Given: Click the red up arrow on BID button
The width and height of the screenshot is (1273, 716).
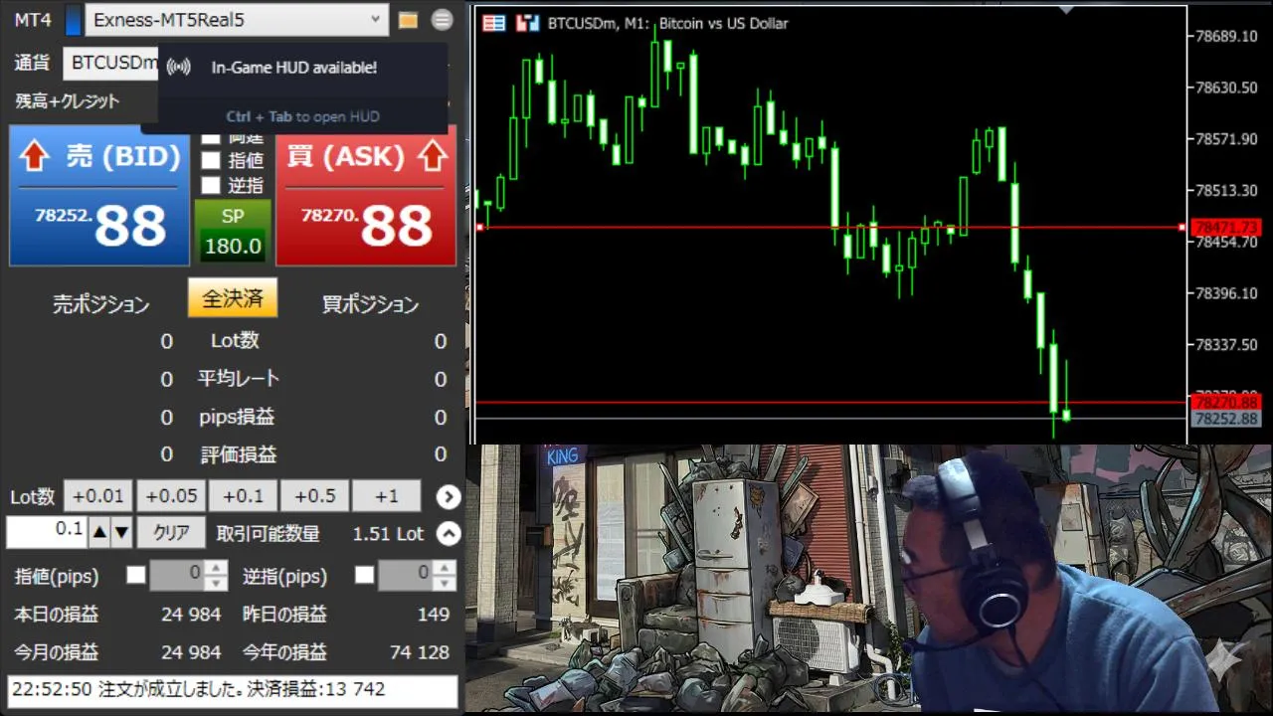Looking at the screenshot, I should (35, 155).
